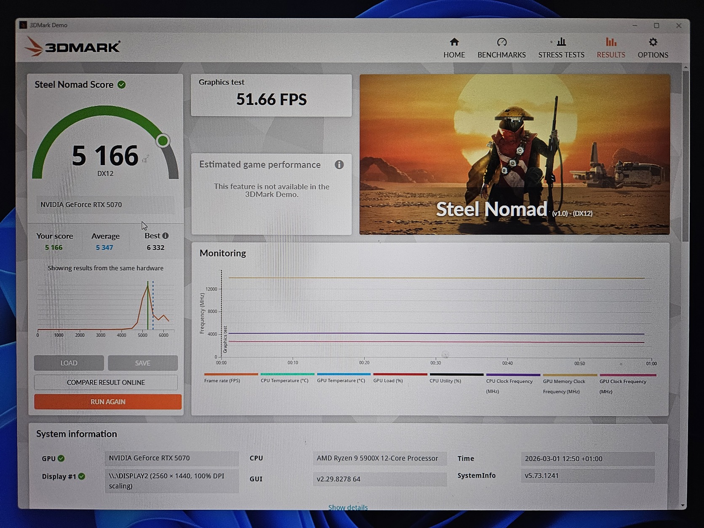Image resolution: width=704 pixels, height=528 pixels.
Task: Click the Time value 2026-03-01 12:50
Action: [588, 459]
